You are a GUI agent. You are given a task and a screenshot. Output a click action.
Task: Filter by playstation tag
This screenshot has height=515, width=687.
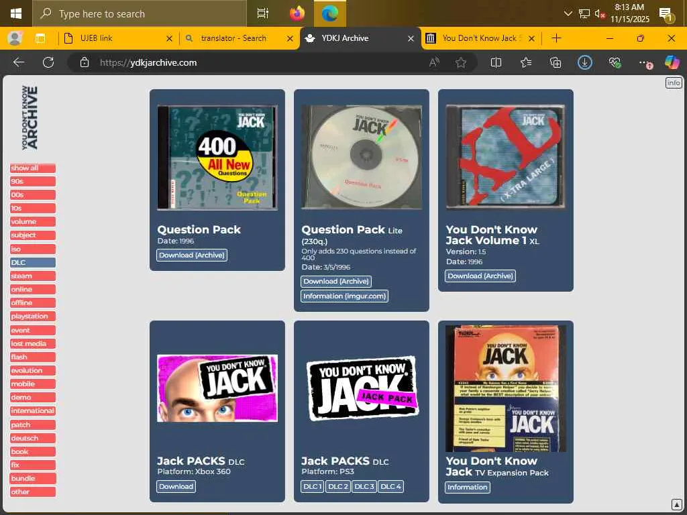point(33,317)
